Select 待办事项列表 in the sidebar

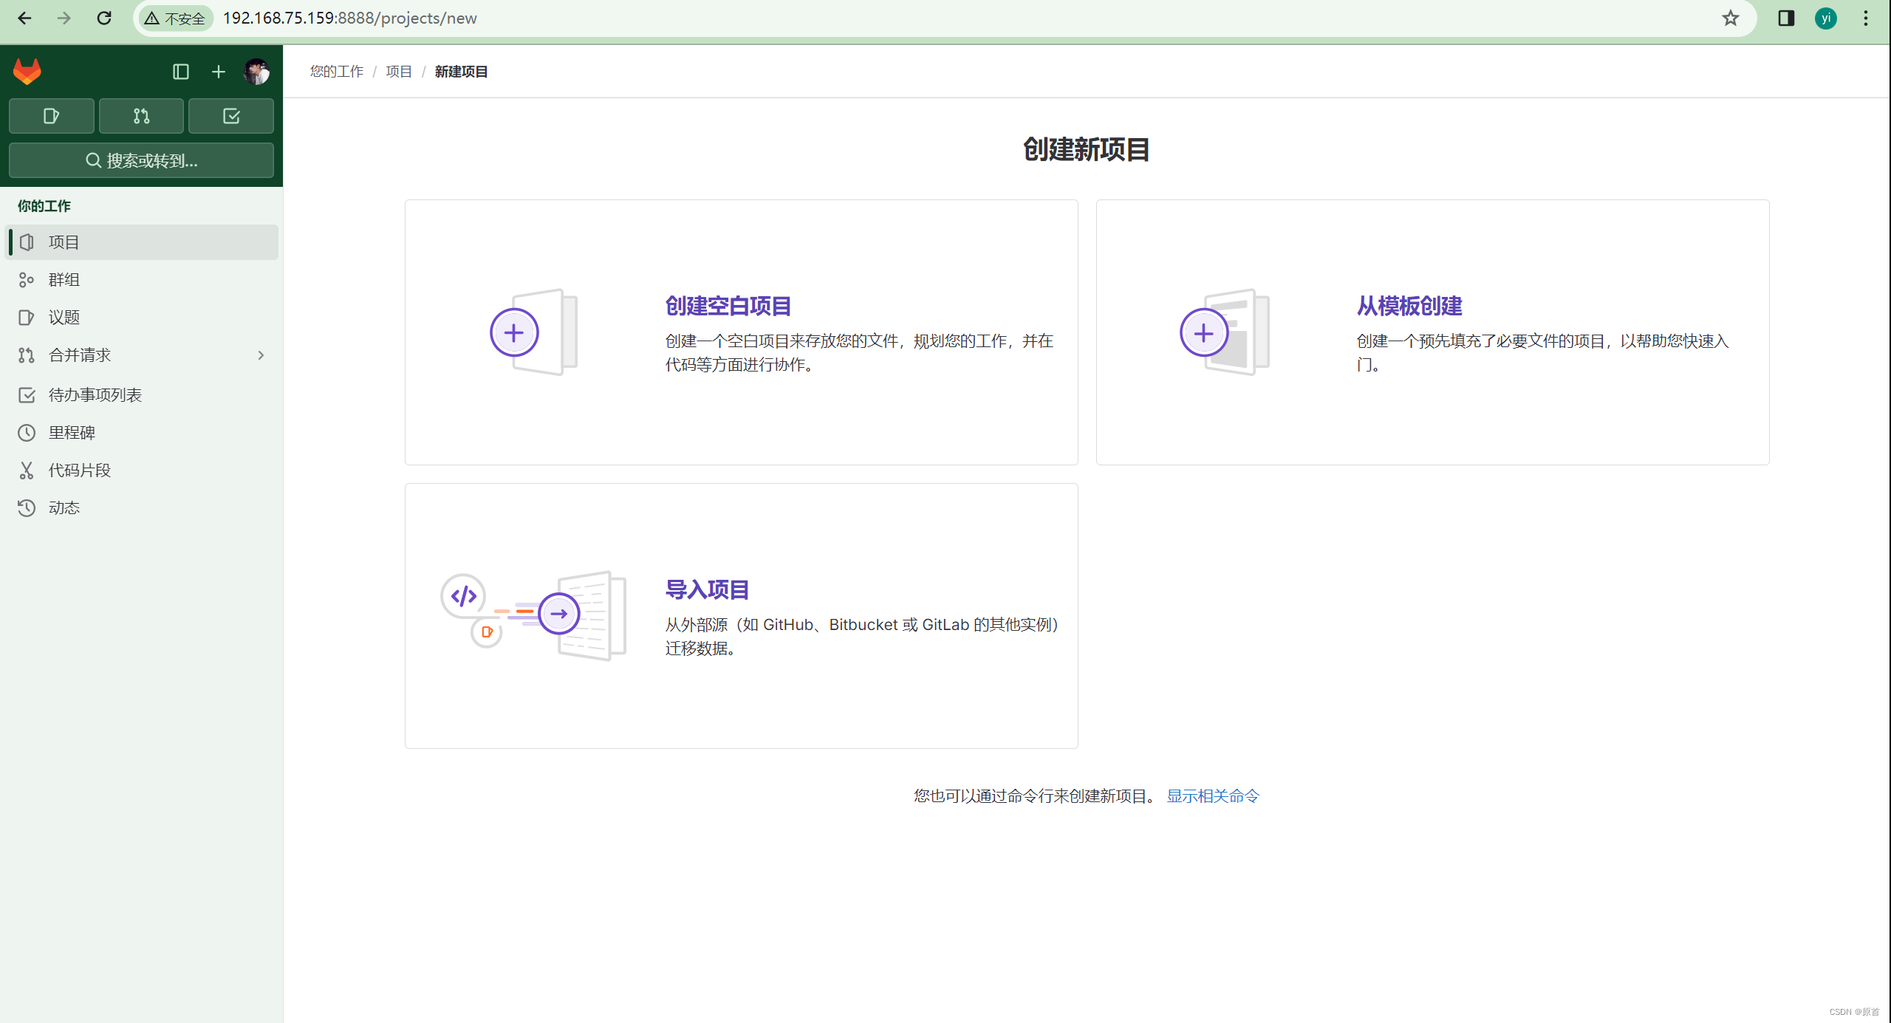[95, 394]
